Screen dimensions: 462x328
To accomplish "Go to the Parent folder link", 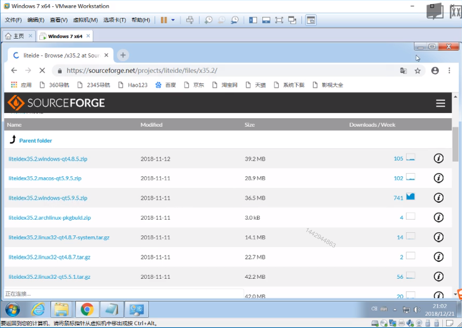I will (x=36, y=141).
